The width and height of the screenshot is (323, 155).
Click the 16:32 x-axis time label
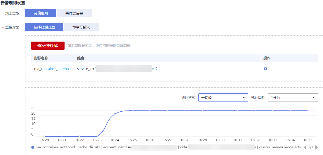tap(255, 140)
